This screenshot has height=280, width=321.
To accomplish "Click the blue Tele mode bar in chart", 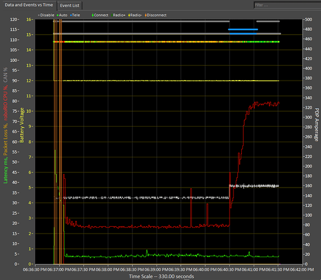I will 243,30.
